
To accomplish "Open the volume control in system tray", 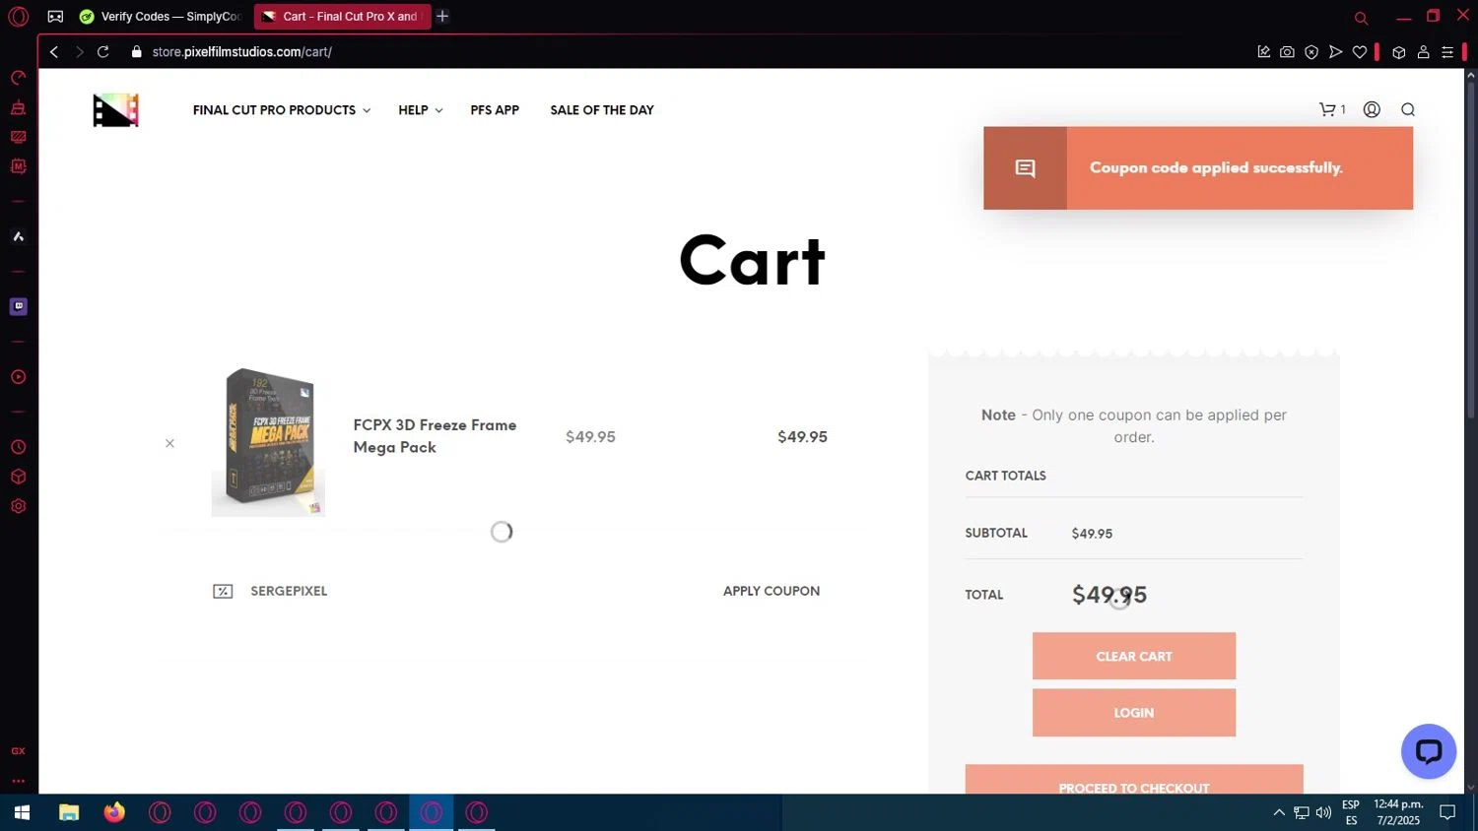I will click(1323, 812).
